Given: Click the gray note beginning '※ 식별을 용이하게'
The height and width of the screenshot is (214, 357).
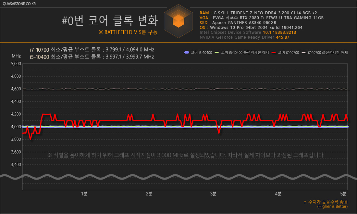Looking at the screenshot, I should 186,155.
